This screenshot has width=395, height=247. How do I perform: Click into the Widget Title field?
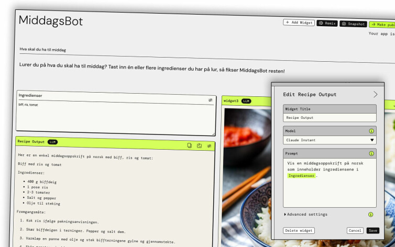(x=330, y=118)
